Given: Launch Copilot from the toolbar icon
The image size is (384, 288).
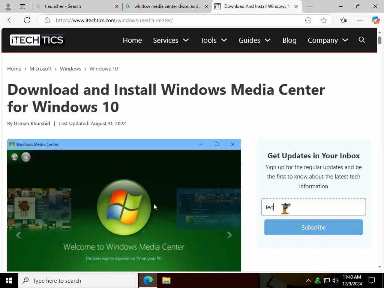Looking at the screenshot, I should click(375, 20).
